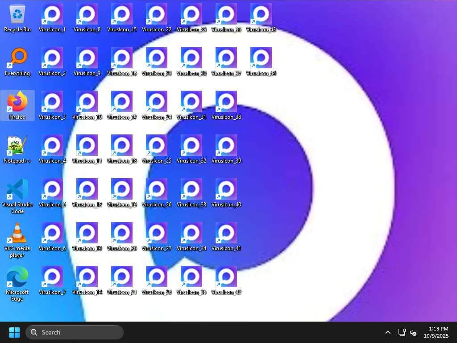Click the VirusIcon_30 shortcut
The height and width of the screenshot is (343, 457).
coord(191,62)
